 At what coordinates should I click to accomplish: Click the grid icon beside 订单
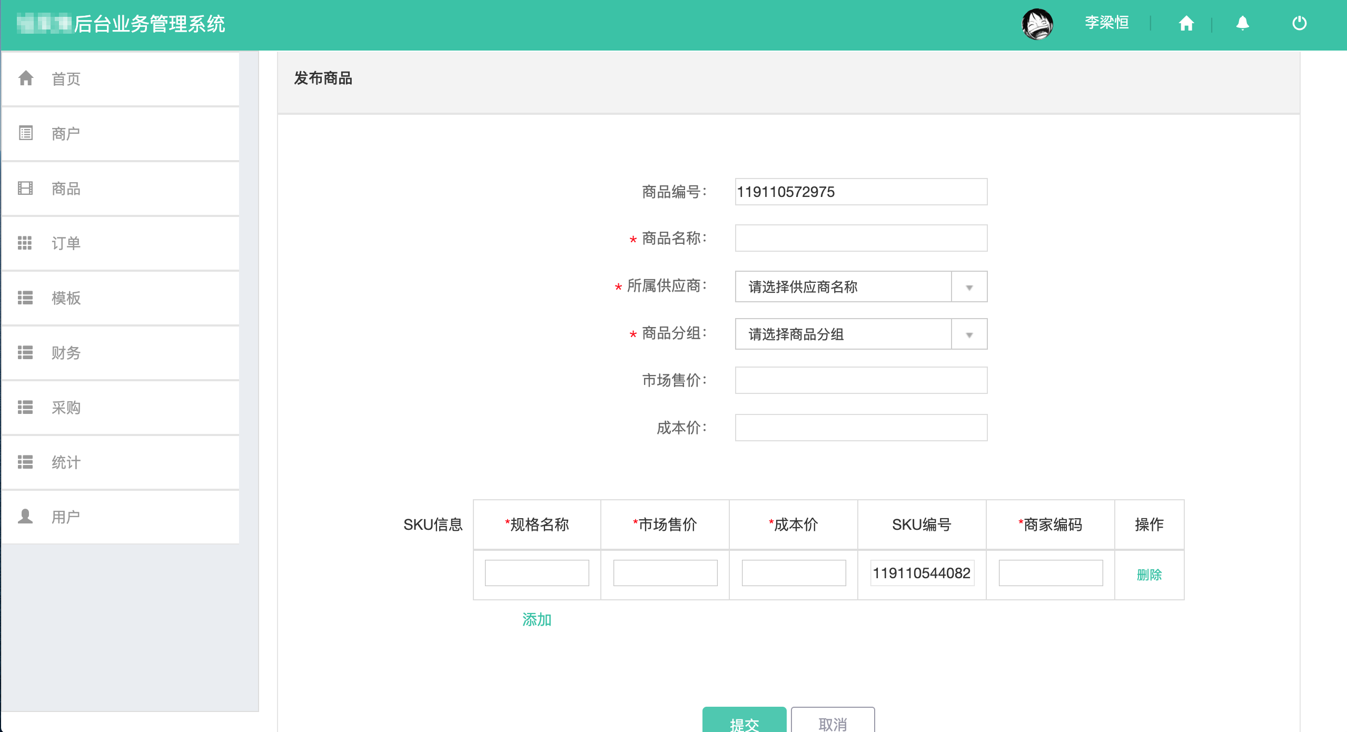pyautogui.click(x=25, y=243)
